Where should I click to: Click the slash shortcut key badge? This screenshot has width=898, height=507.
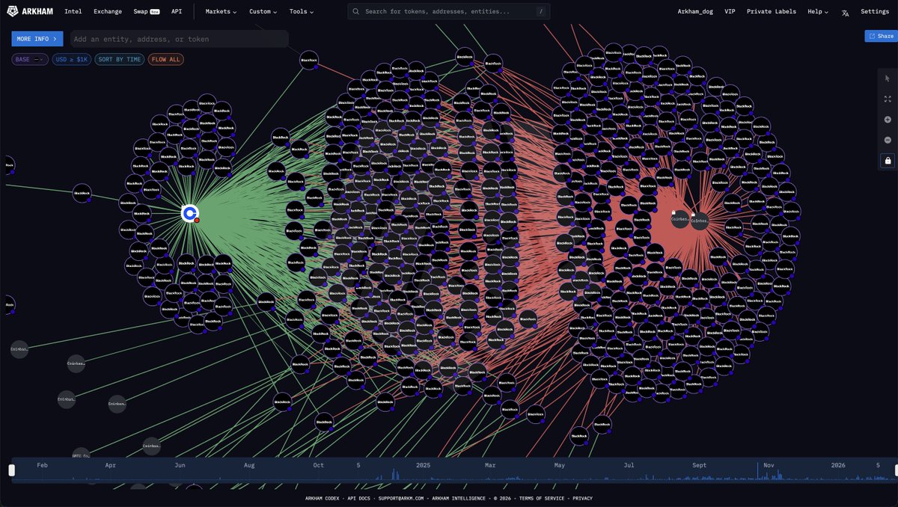pyautogui.click(x=540, y=12)
